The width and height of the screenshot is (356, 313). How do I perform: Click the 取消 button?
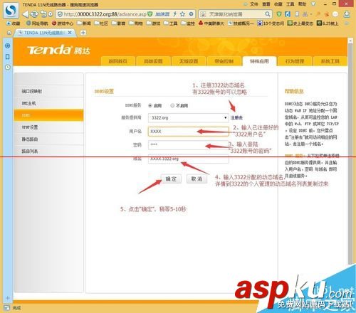click(x=197, y=179)
